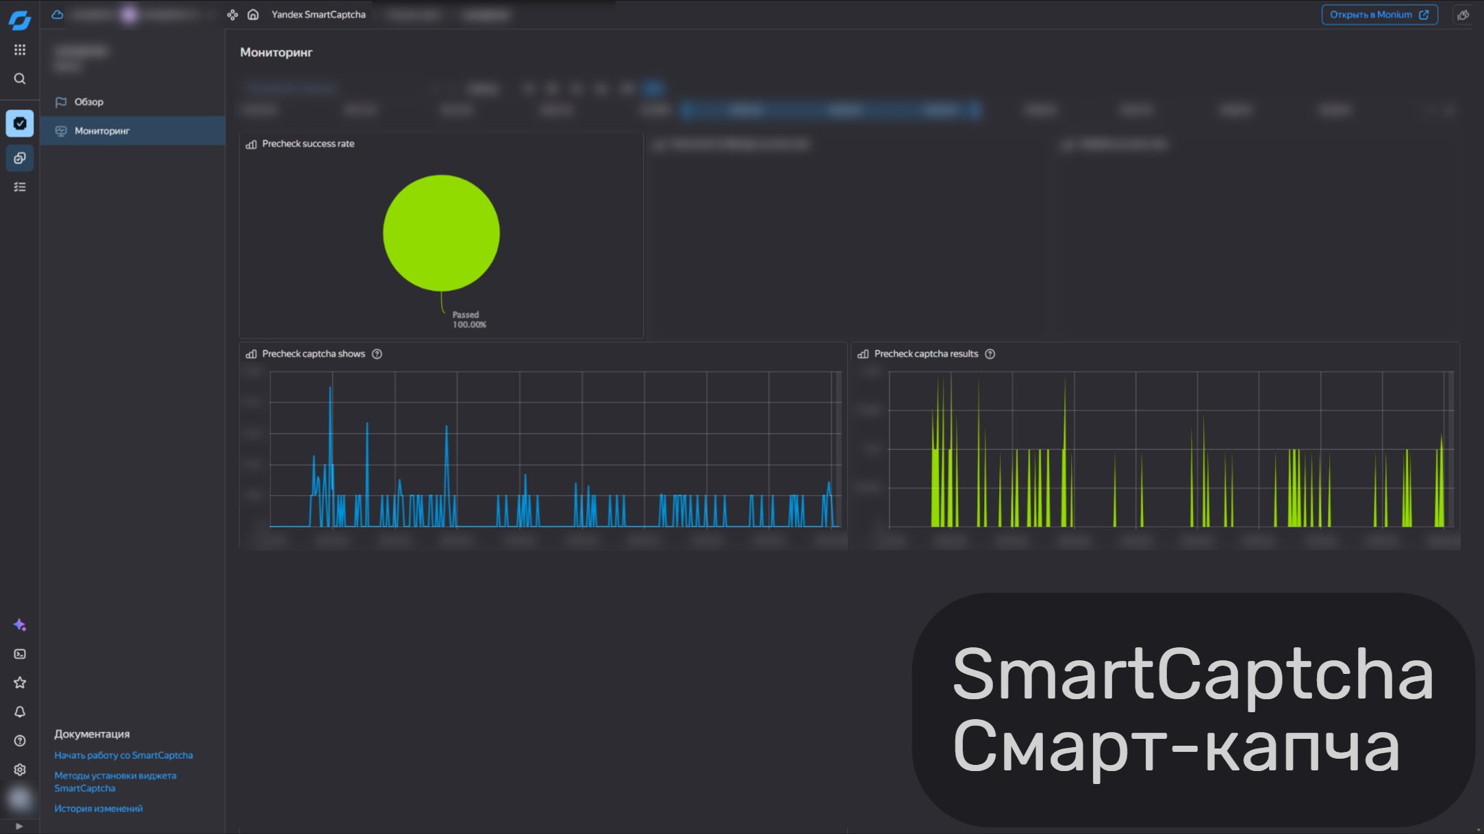Click Мониторинг page heading
The width and height of the screenshot is (1484, 834).
click(276, 53)
